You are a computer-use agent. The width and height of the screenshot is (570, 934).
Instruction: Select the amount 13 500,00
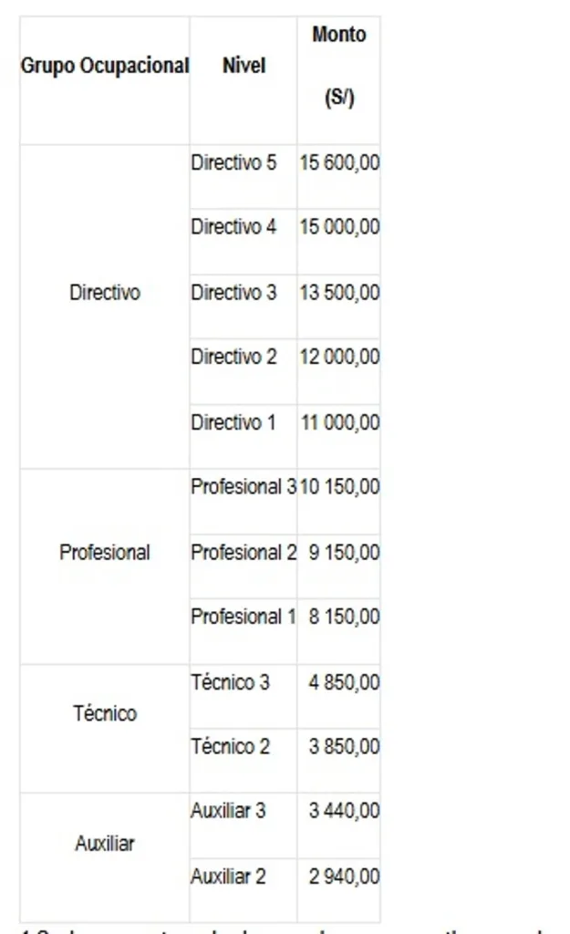(339, 306)
